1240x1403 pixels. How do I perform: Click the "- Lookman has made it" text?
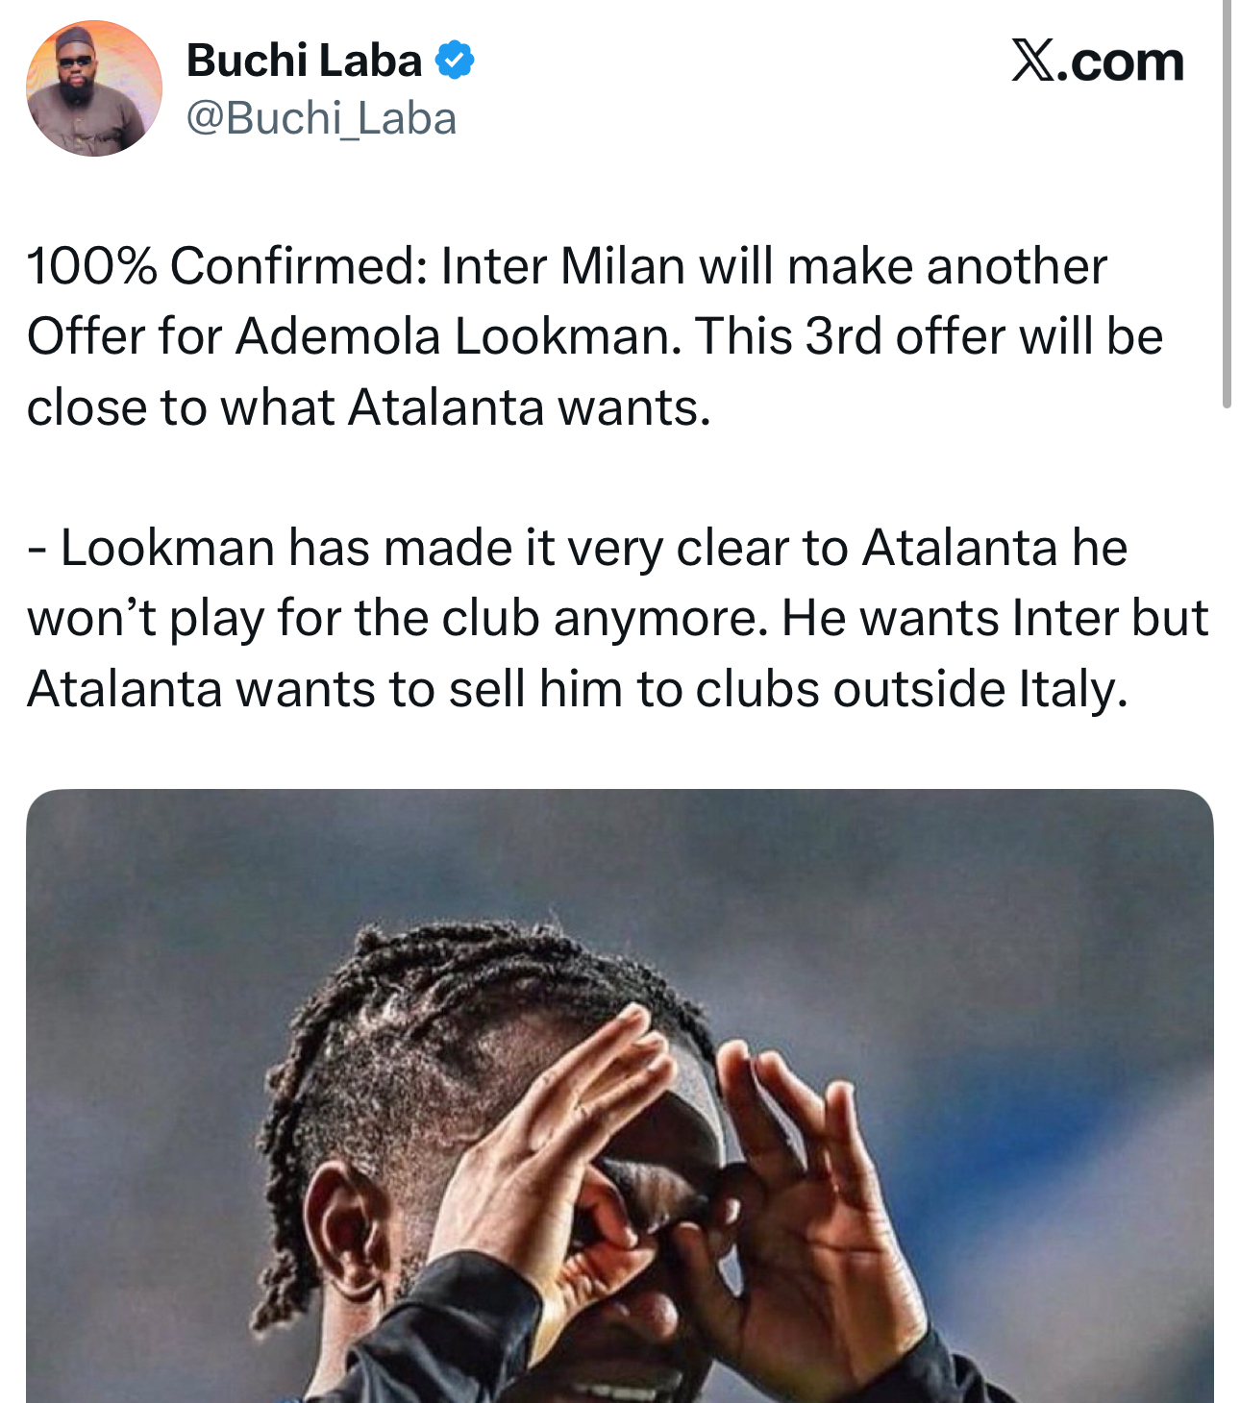[291, 548]
